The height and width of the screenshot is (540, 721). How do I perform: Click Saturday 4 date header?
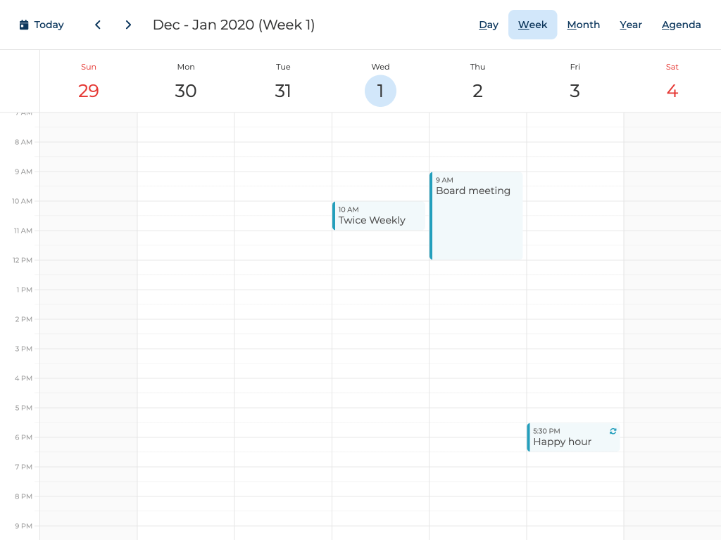[672, 91]
